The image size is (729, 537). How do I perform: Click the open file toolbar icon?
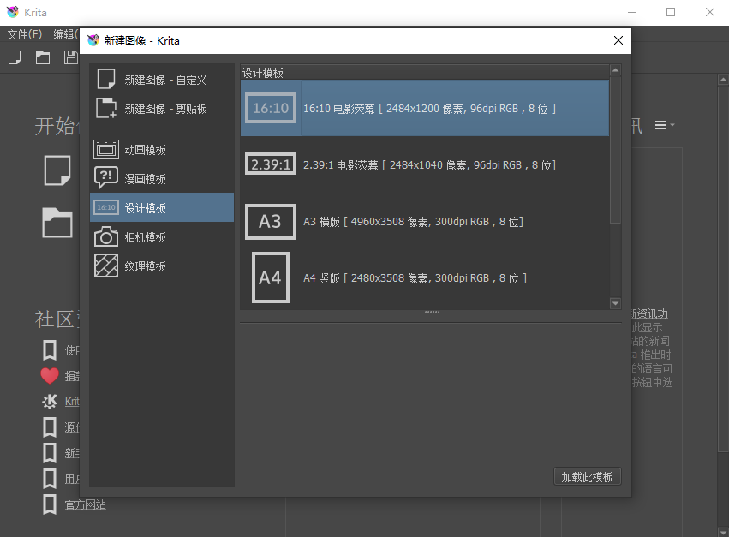pyautogui.click(x=42, y=57)
